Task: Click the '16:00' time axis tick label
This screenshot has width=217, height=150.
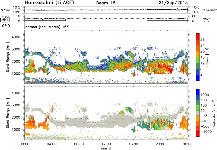Action: pyautogui.click(x=133, y=144)
